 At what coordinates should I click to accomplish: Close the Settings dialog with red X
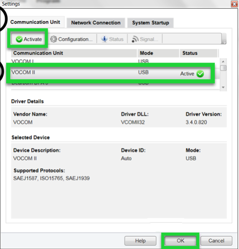point(234,4)
